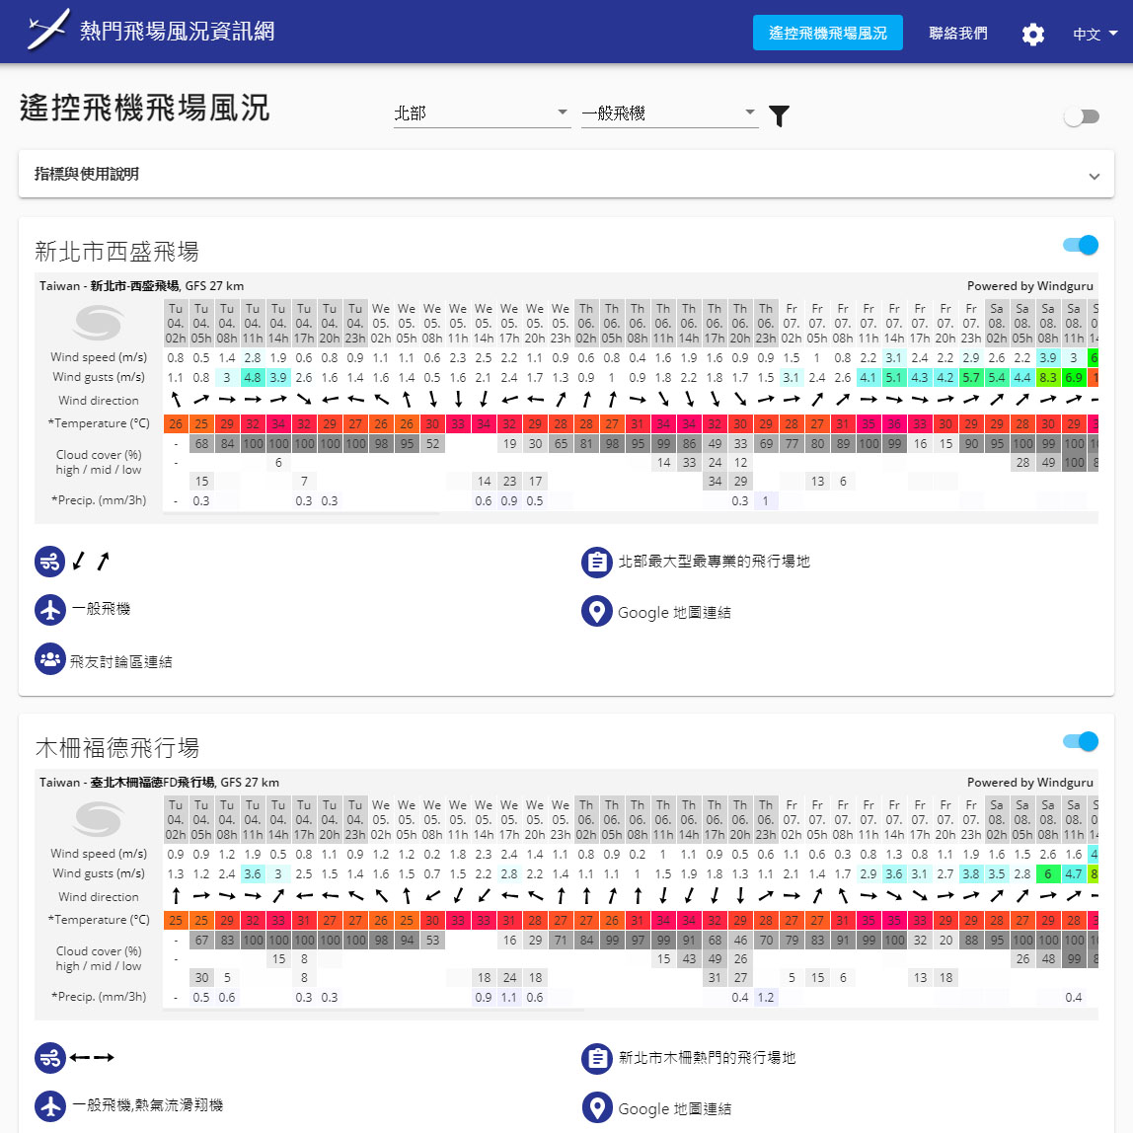Toggle off the 新北市西盛飛場 forecast switch
This screenshot has width=1133, height=1133.
(x=1081, y=245)
